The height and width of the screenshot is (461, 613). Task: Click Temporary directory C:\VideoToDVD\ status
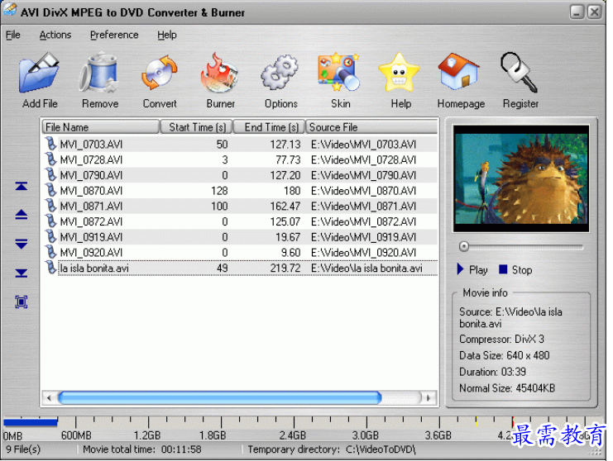332,449
